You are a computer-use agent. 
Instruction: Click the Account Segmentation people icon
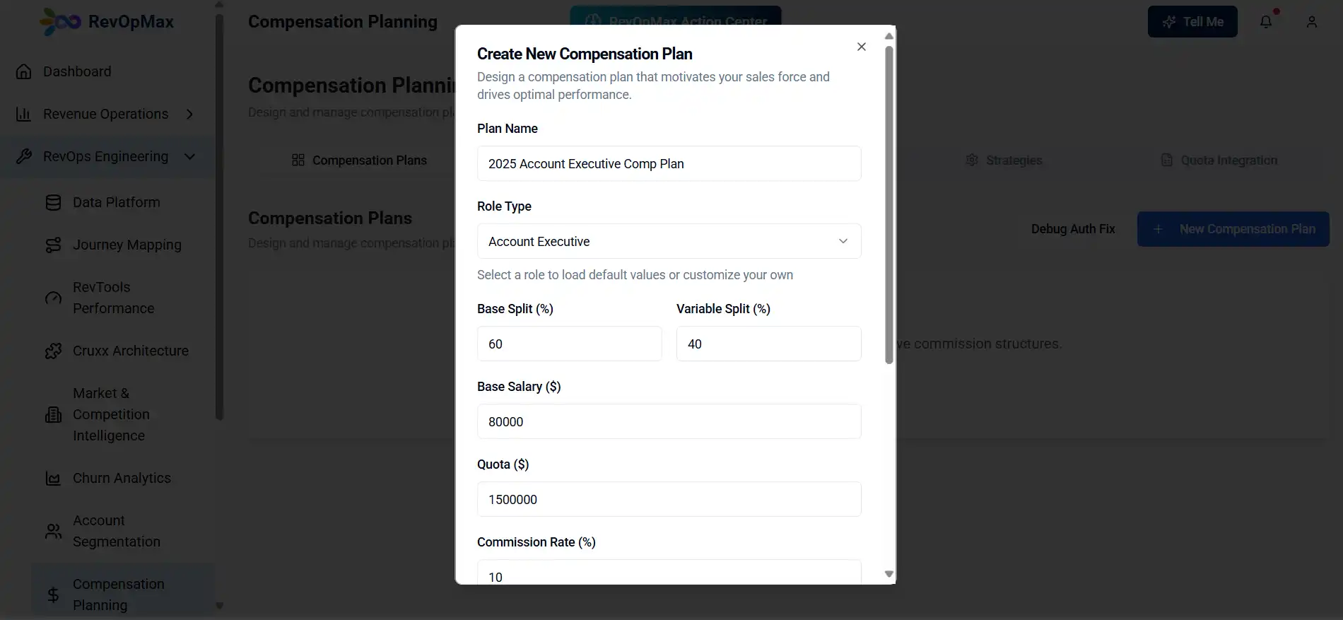coord(53,531)
